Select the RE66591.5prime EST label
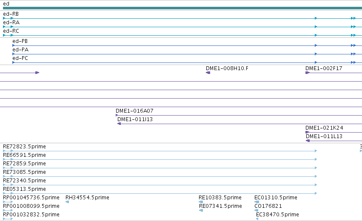 pyautogui.click(x=25, y=155)
